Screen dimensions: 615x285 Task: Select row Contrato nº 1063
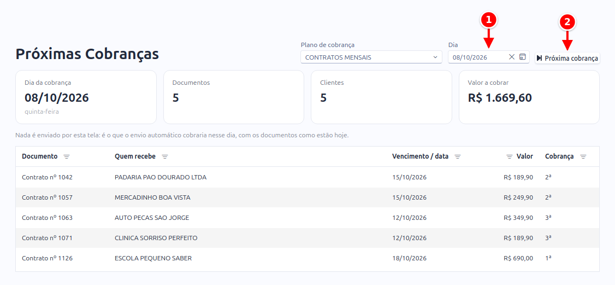pos(307,218)
